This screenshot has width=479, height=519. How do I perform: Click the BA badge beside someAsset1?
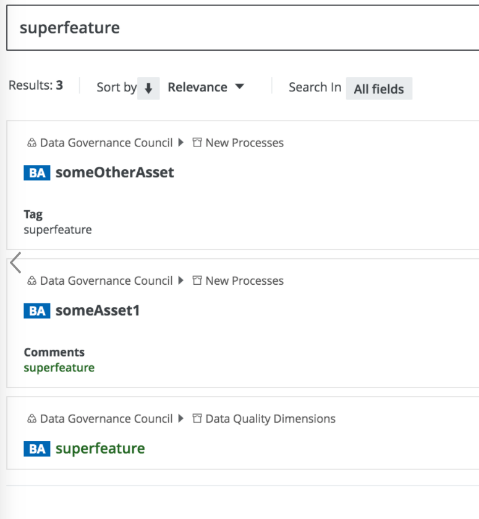[36, 311]
